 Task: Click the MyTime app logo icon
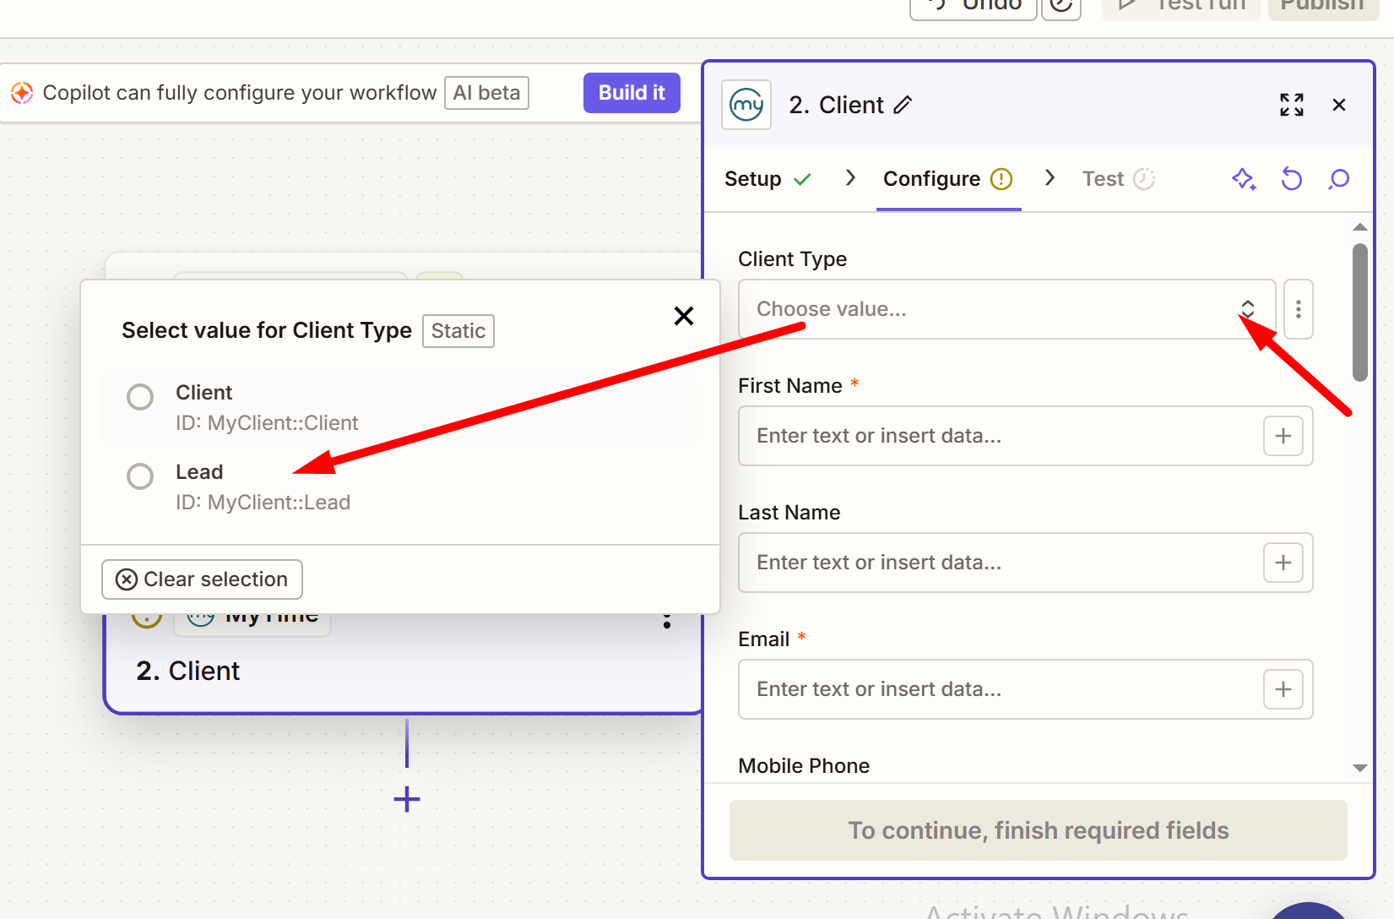[x=746, y=105]
